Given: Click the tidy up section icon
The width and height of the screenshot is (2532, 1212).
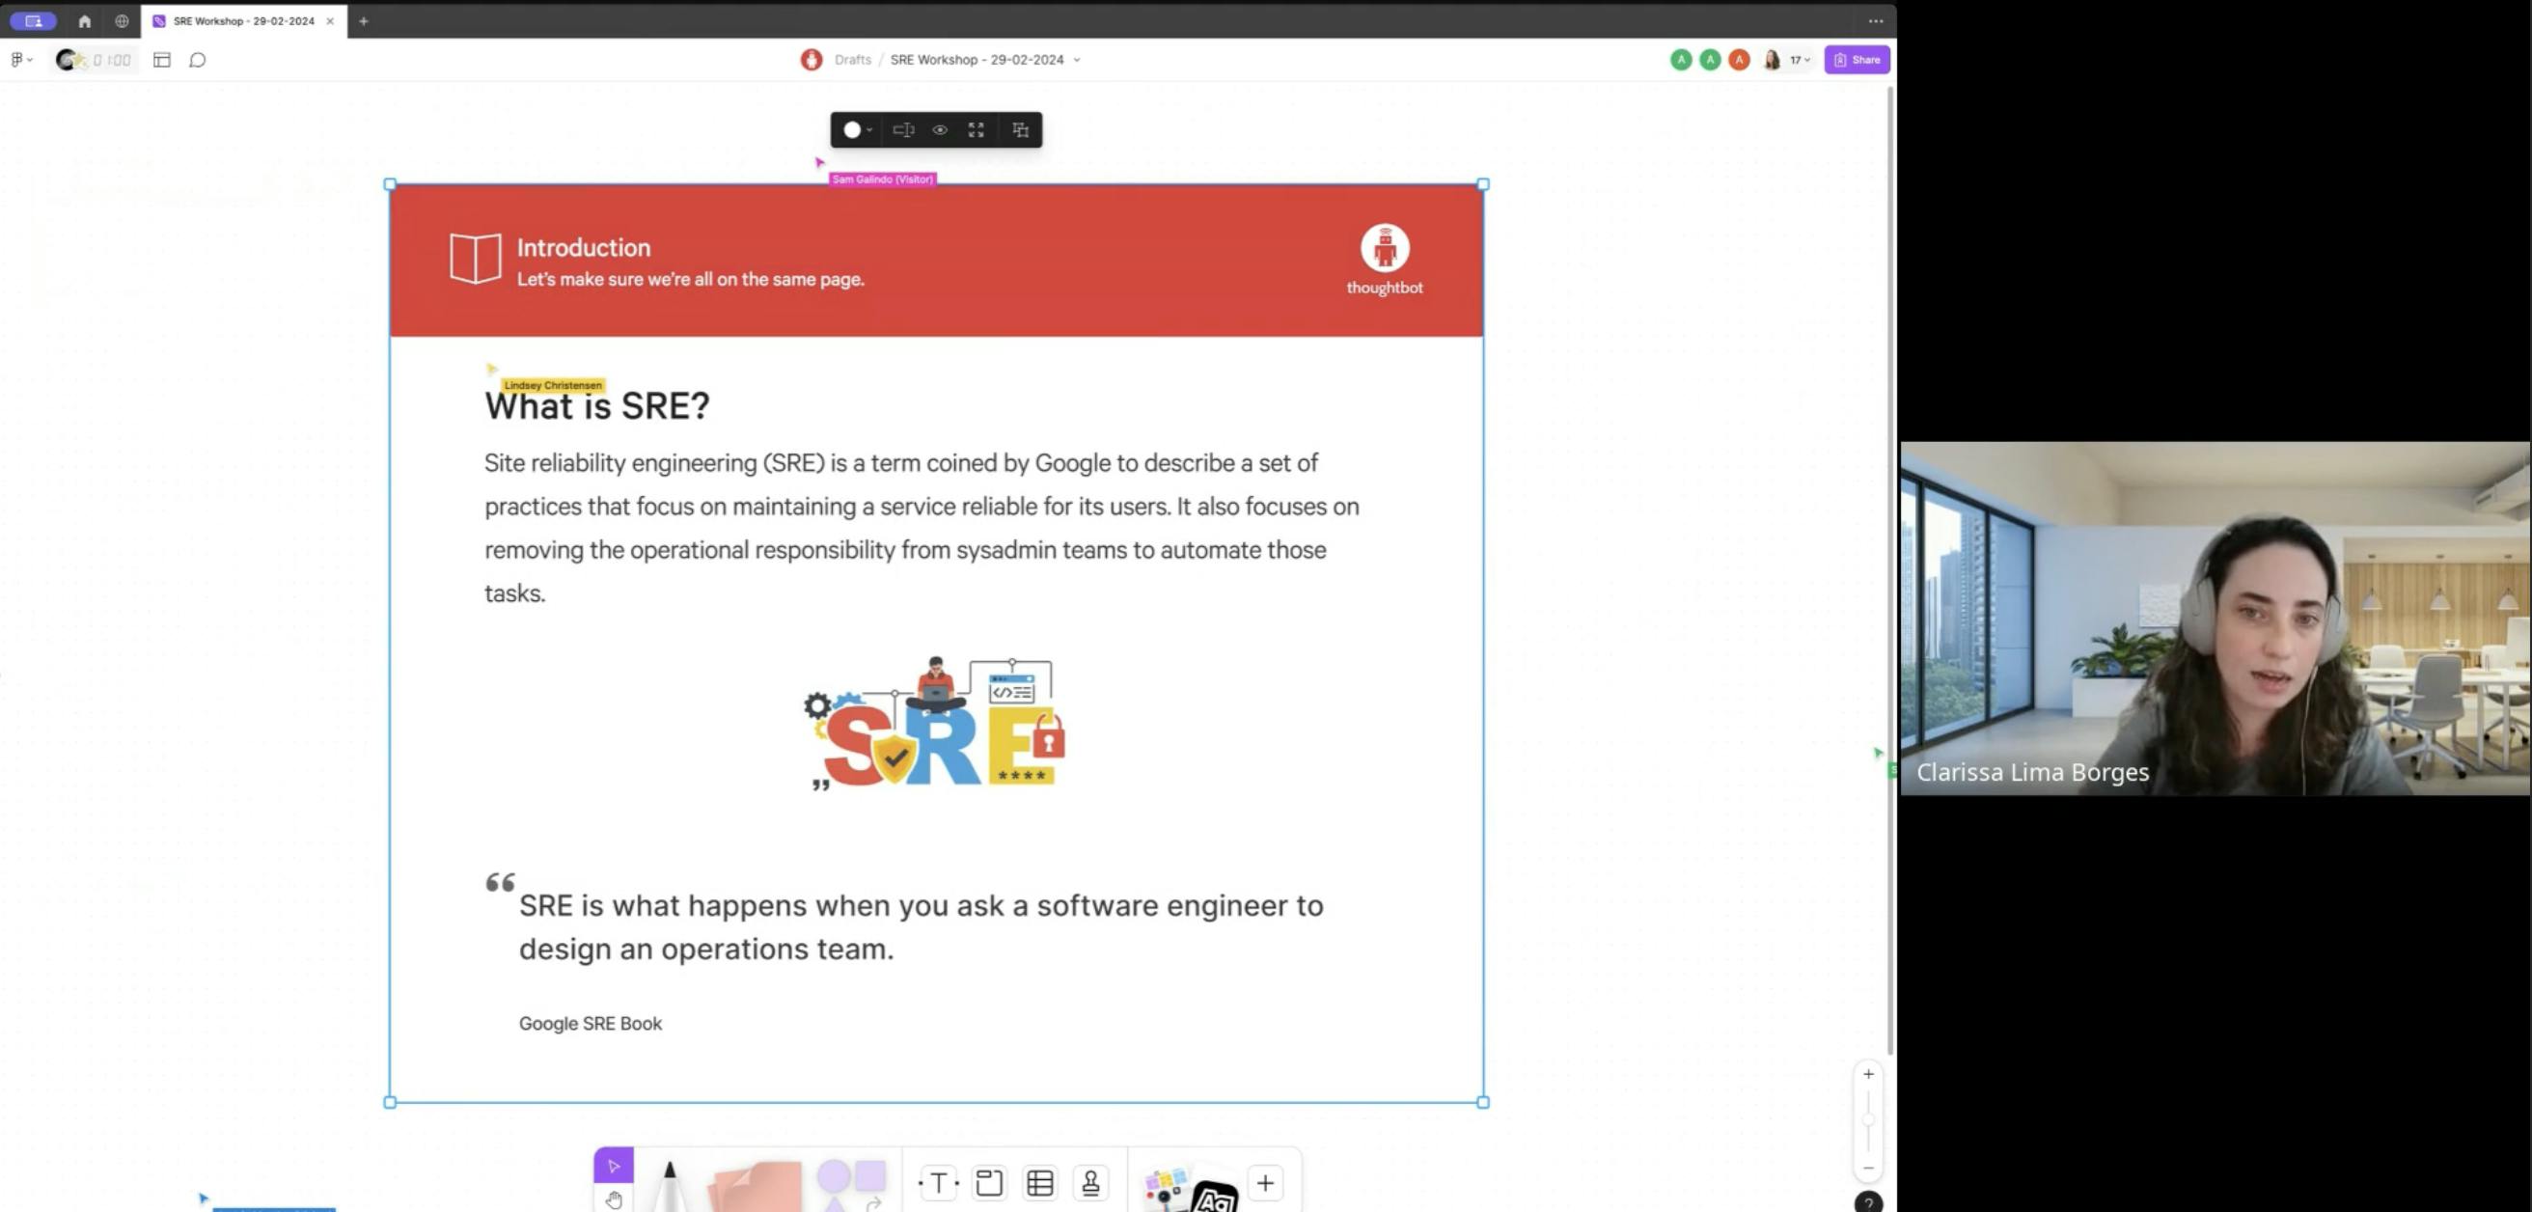Looking at the screenshot, I should (1020, 129).
